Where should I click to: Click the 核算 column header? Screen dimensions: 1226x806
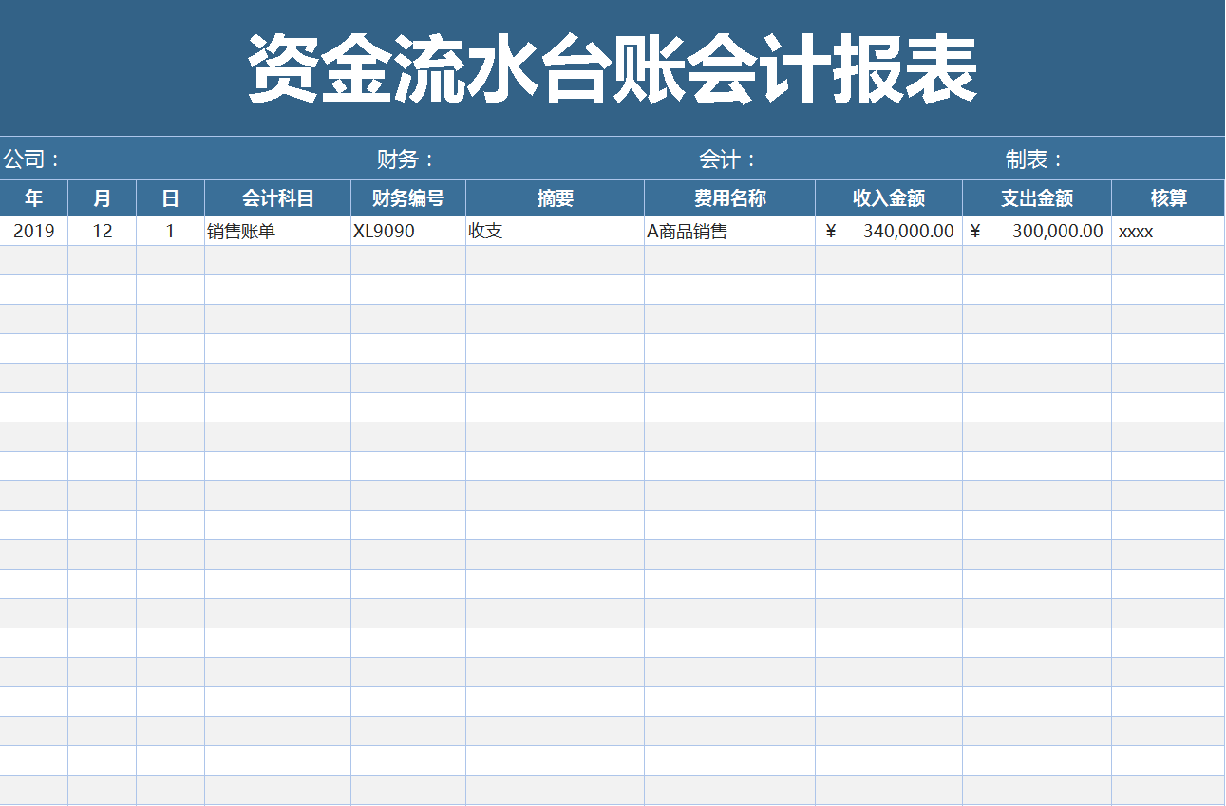[x=1169, y=198]
